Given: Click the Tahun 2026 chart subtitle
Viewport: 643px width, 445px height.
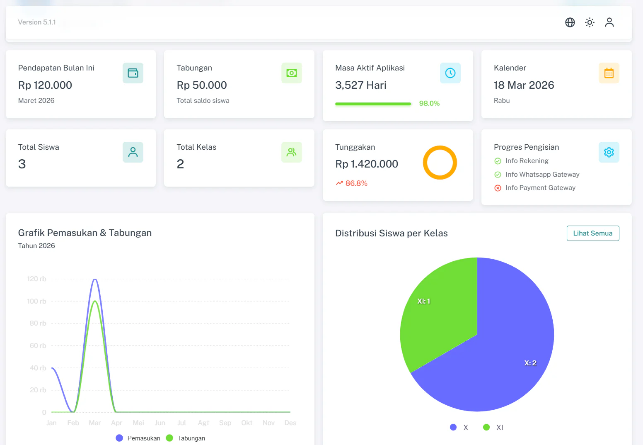Looking at the screenshot, I should click(36, 246).
